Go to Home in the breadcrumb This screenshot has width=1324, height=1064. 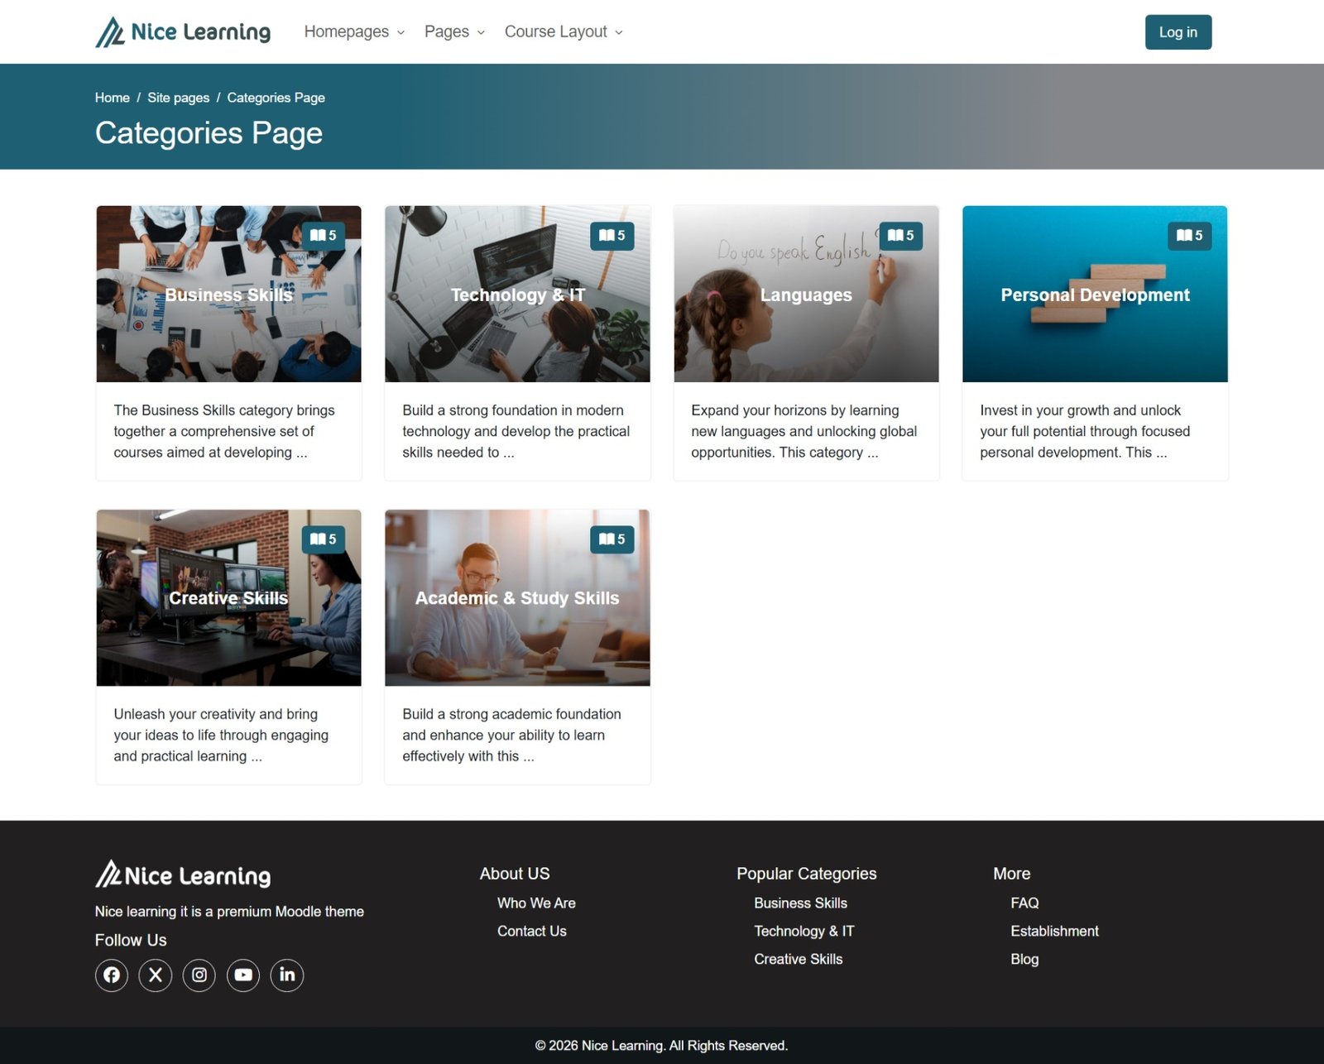[x=112, y=98]
